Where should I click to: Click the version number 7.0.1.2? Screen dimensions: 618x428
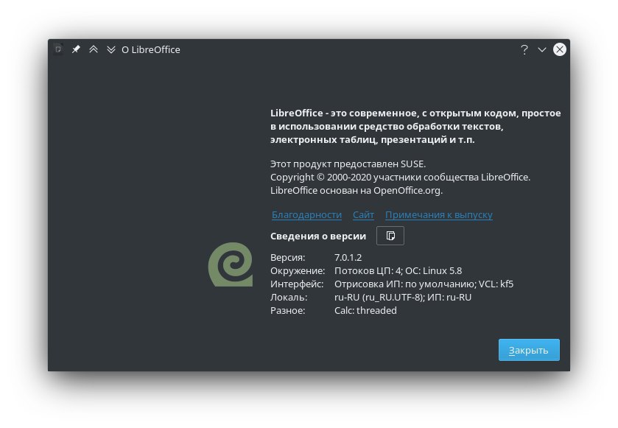click(x=348, y=257)
